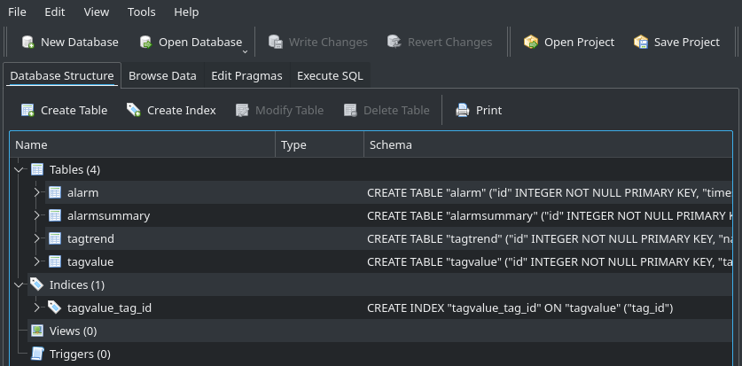Click the Print button label
Screen dimensions: 742x366
(x=488, y=110)
